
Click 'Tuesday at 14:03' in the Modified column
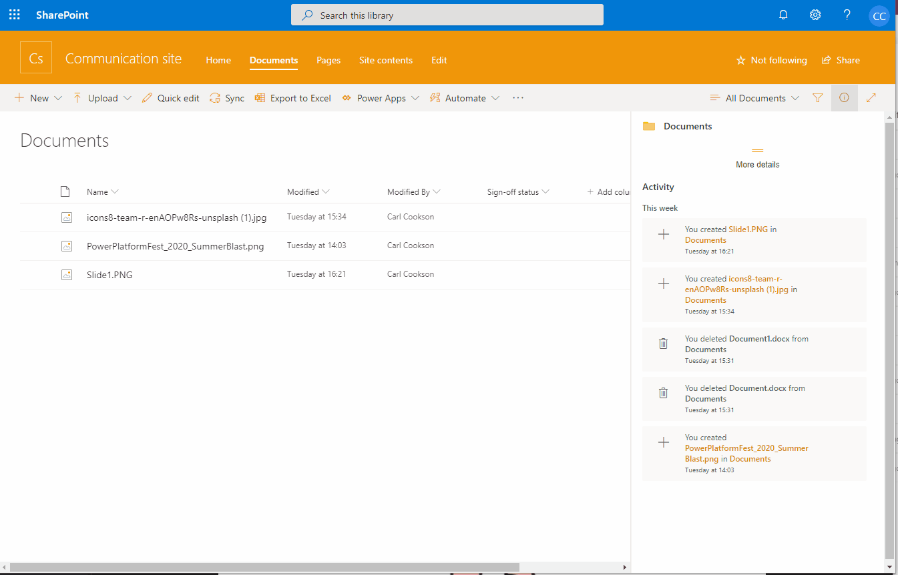[316, 245]
